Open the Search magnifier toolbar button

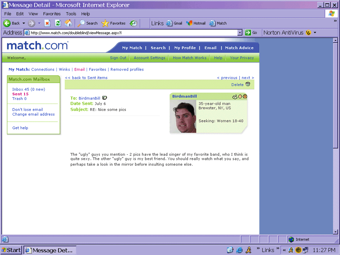[87, 23]
